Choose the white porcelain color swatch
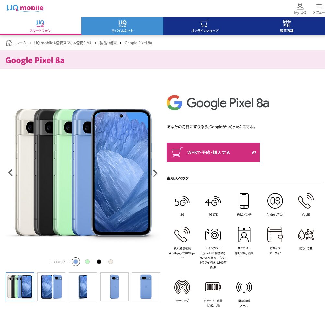 coord(111,262)
